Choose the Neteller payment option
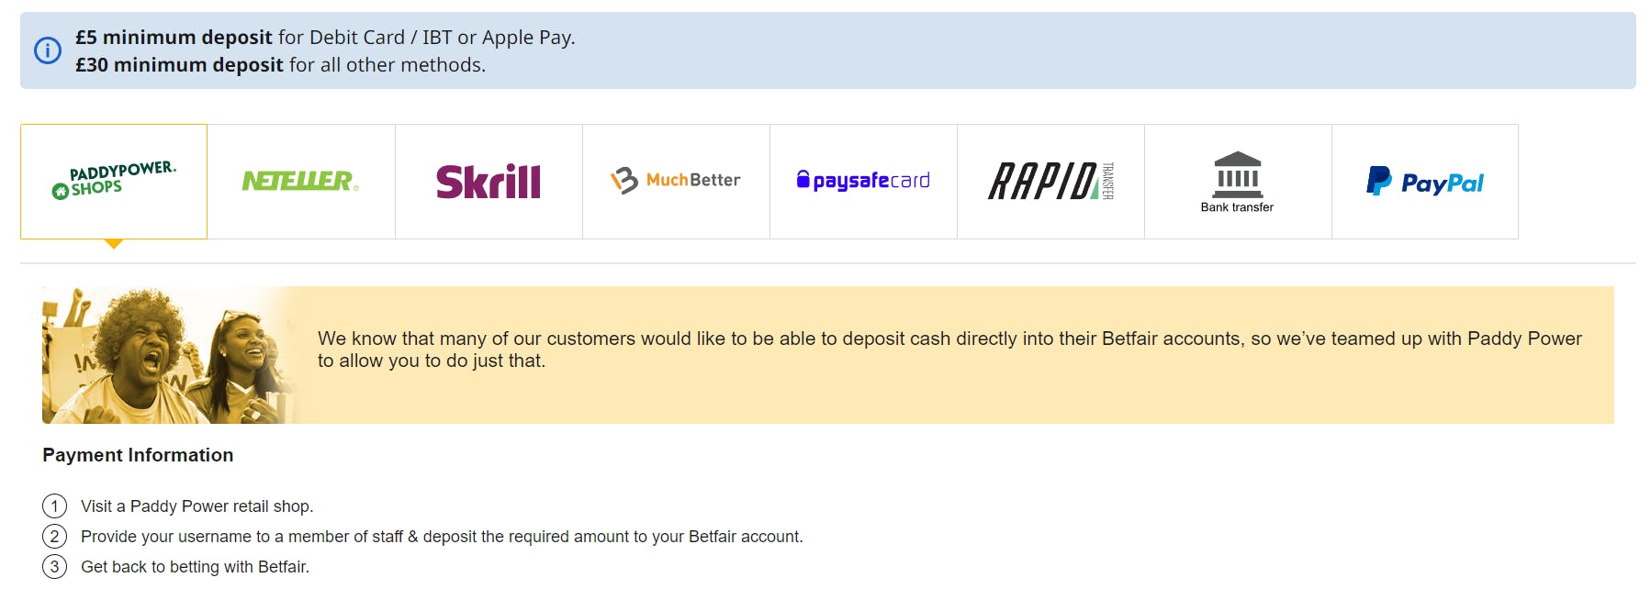Image resolution: width=1651 pixels, height=600 pixels. pyautogui.click(x=301, y=182)
